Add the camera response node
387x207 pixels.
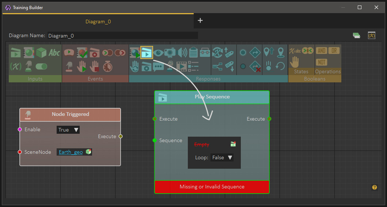(x=170, y=52)
